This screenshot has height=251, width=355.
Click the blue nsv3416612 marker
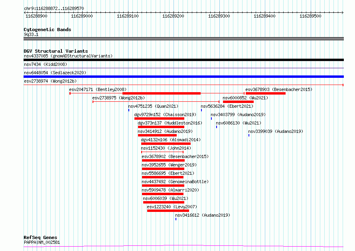point(176,219)
